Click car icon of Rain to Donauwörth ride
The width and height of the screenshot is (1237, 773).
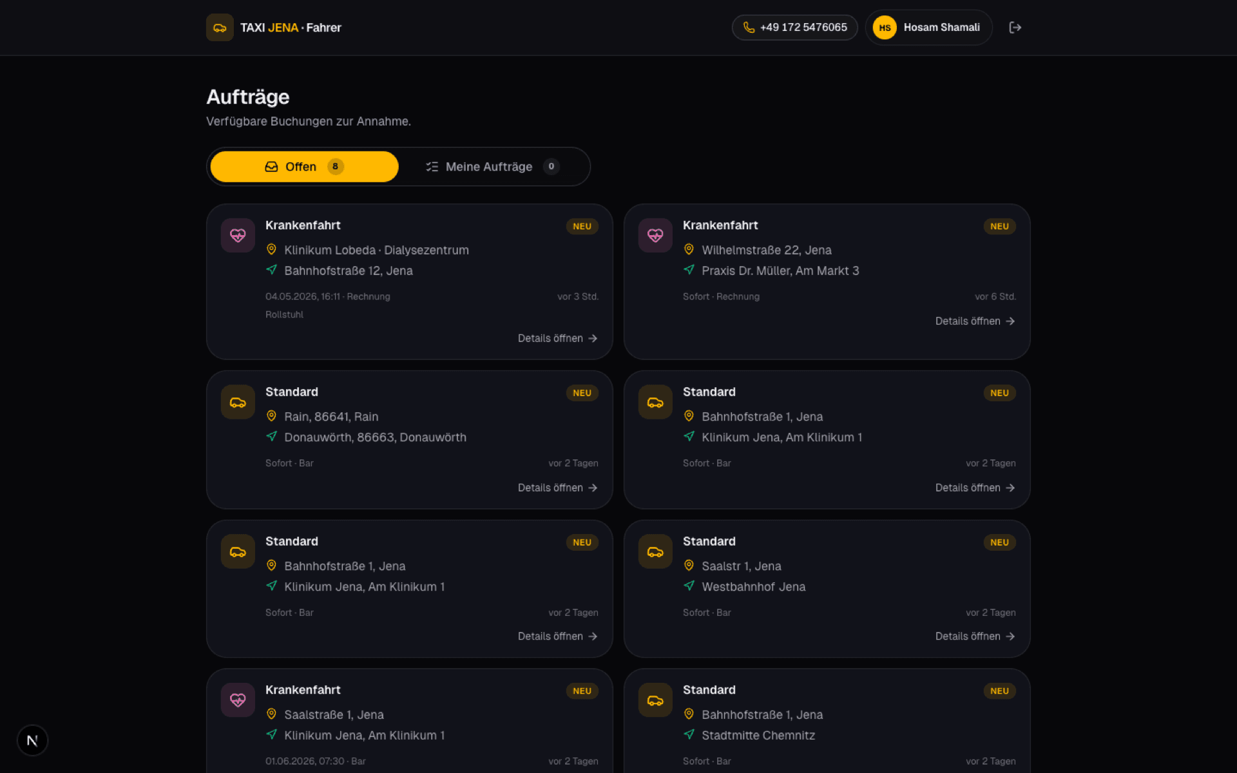coord(238,402)
